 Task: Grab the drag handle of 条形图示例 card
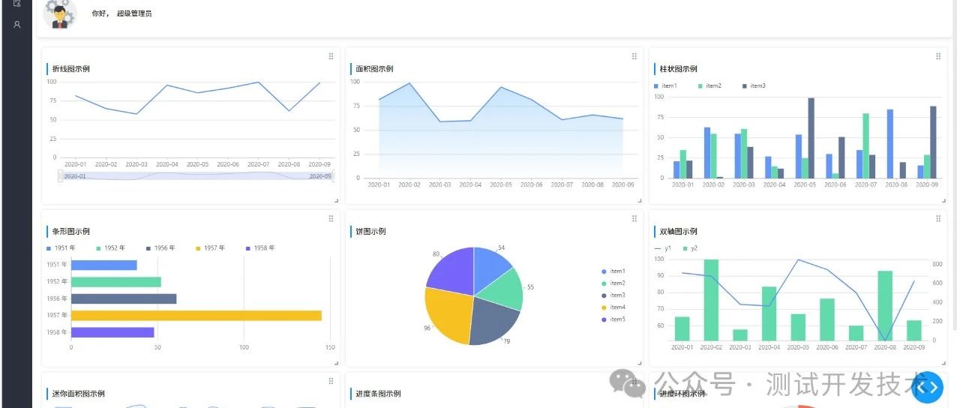331,219
